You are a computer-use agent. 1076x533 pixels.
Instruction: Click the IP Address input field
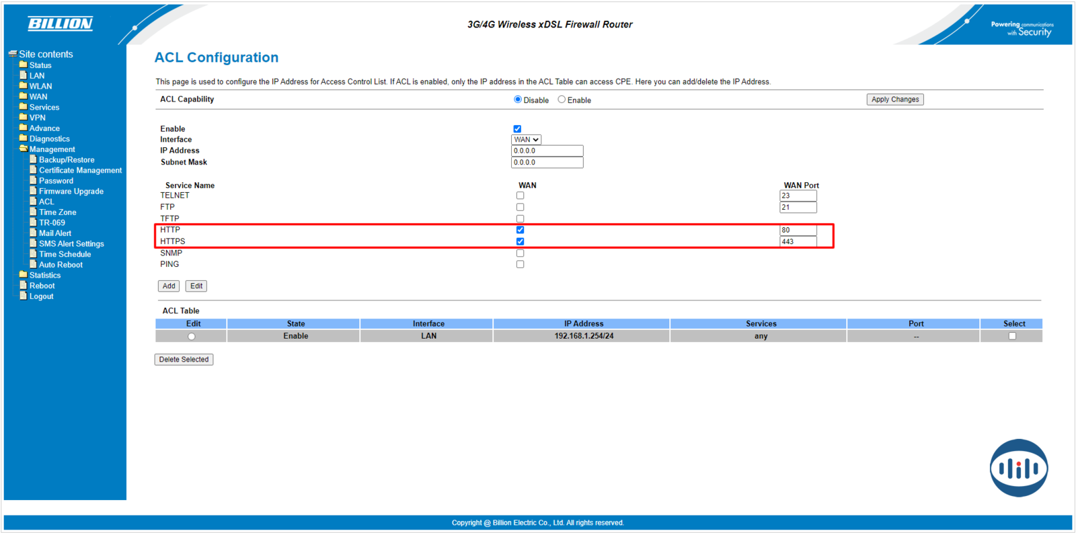point(547,151)
